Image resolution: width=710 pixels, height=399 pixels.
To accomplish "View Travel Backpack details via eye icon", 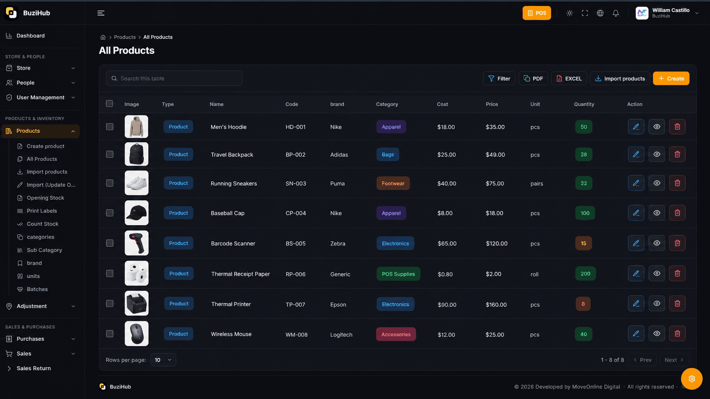I will 656,154.
